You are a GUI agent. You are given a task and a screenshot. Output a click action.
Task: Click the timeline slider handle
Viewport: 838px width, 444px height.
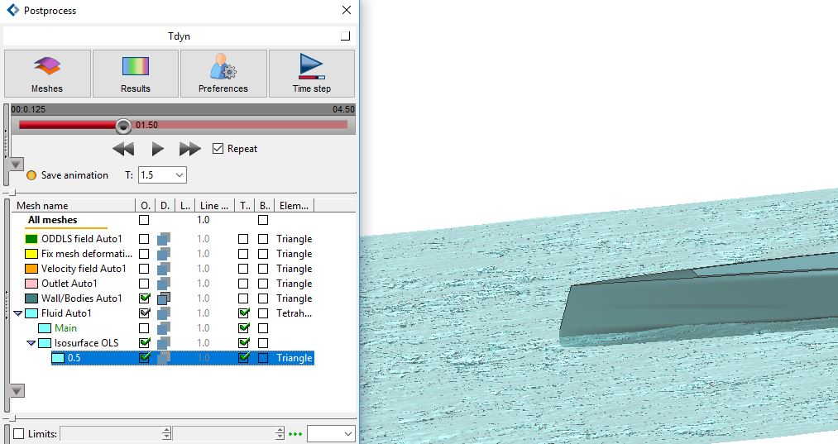coord(123,126)
